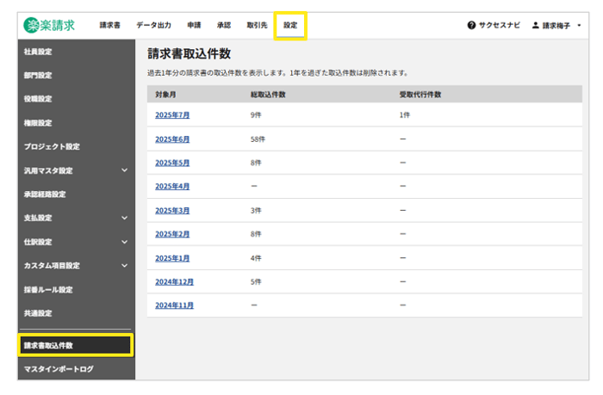
Task: Open the 請求書 menu tab
Action: pos(109,26)
